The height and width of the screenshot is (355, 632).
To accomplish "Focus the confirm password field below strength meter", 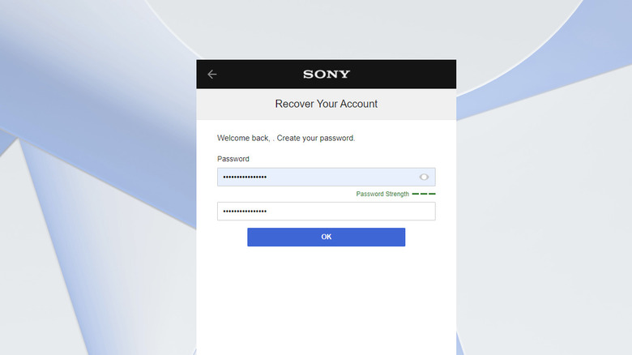I will point(326,212).
